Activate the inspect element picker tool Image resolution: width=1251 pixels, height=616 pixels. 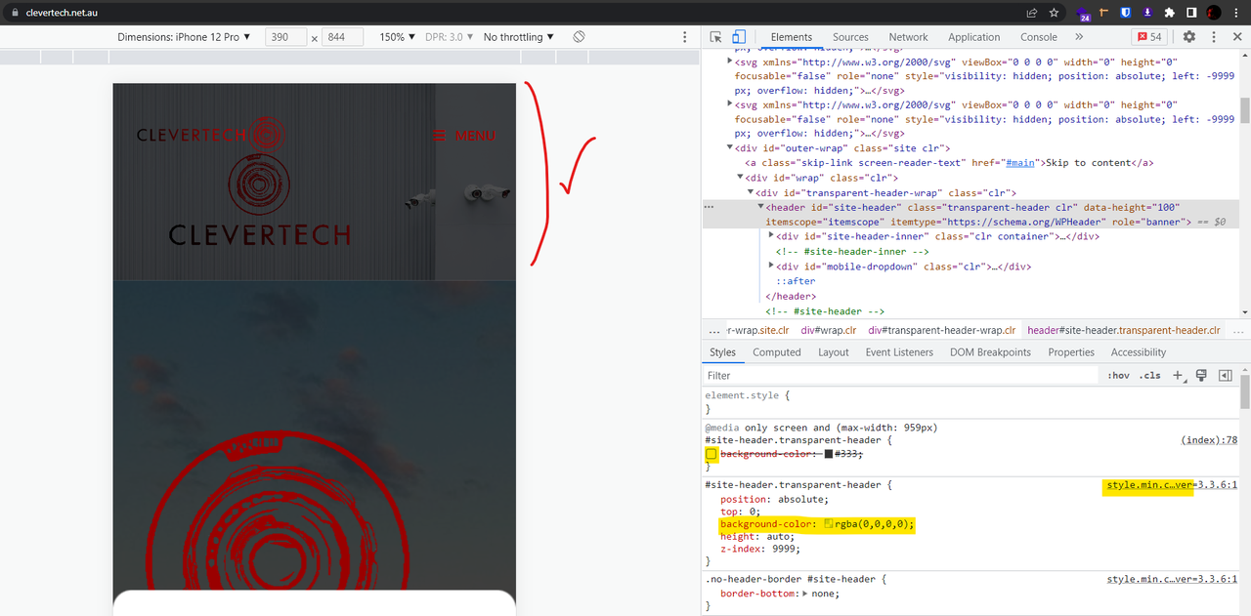point(716,37)
